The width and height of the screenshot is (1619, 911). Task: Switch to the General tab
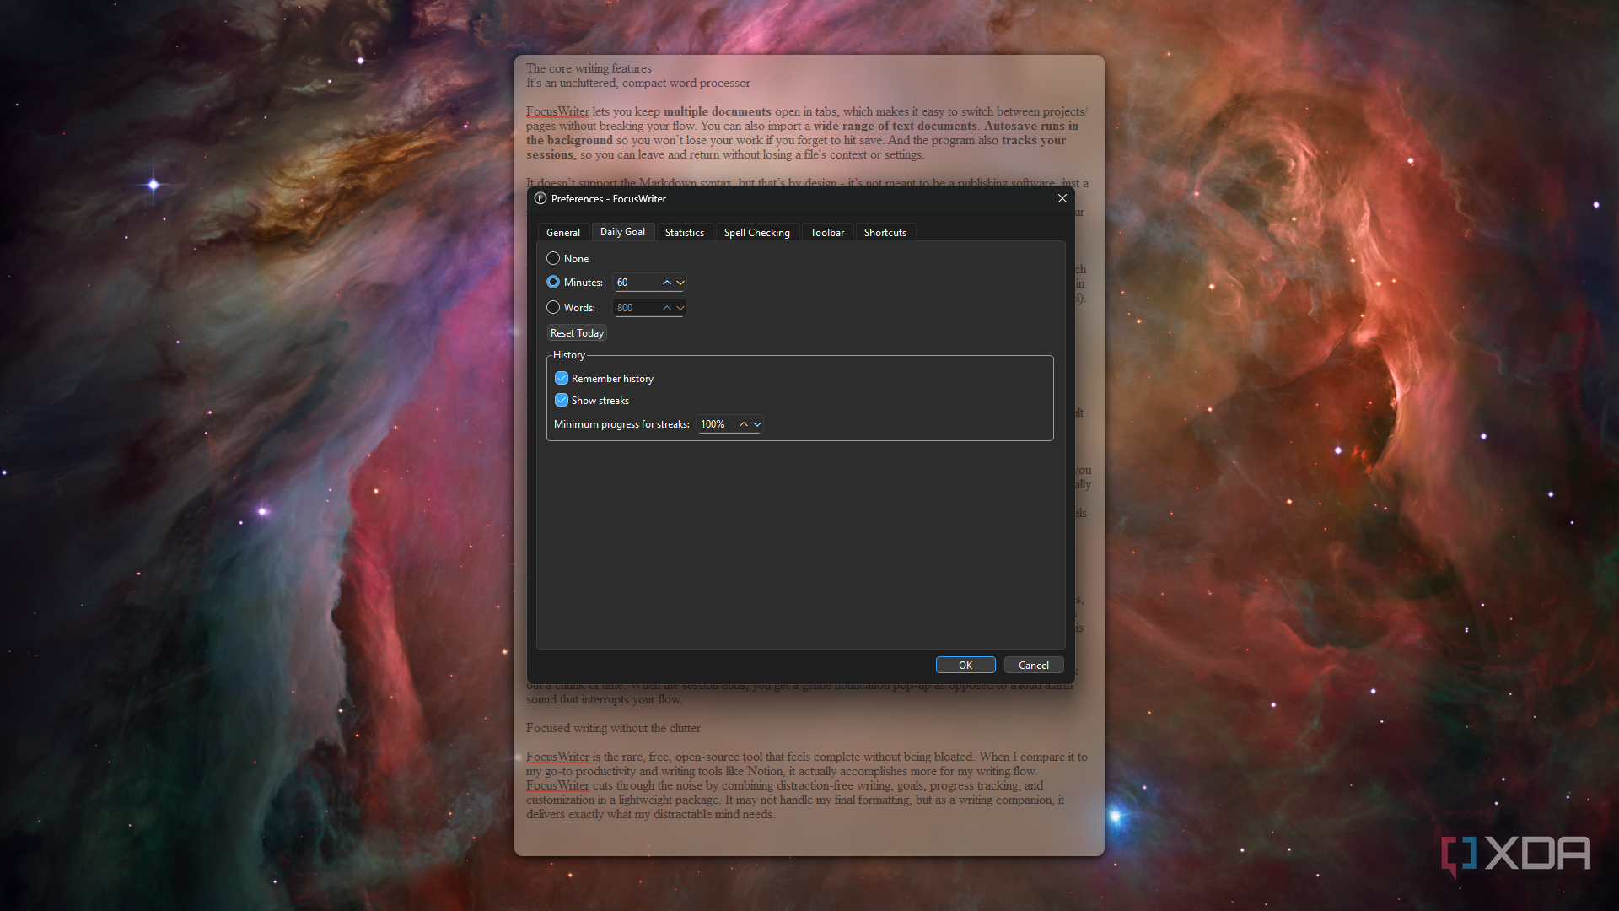click(563, 232)
